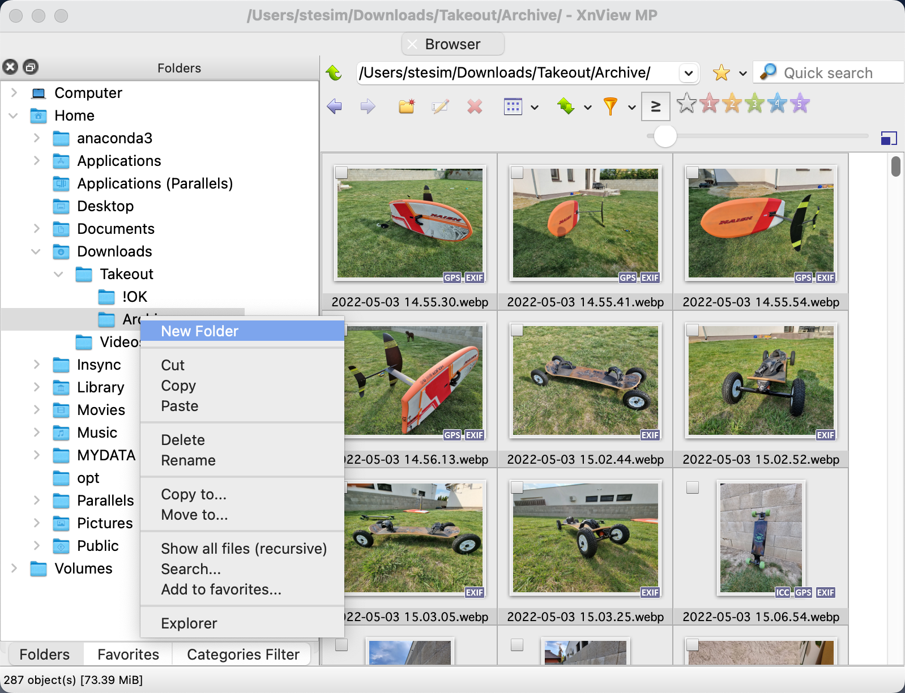The height and width of the screenshot is (693, 905).
Task: Tick the checkbox on 2022-05-03 14.55.30.webp
Action: tap(341, 173)
